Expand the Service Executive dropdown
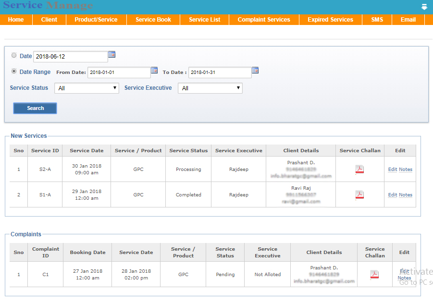Viewport: 433px width, 303px height. coord(210,88)
